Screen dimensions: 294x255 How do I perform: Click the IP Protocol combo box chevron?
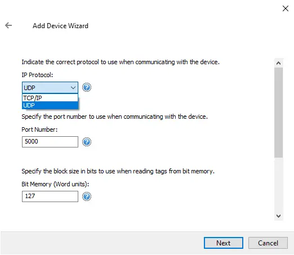73,88
